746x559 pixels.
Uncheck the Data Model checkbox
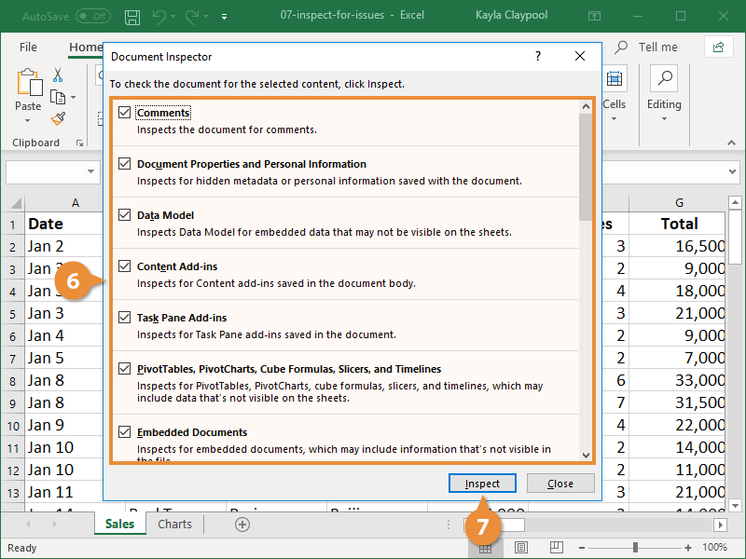tap(125, 215)
